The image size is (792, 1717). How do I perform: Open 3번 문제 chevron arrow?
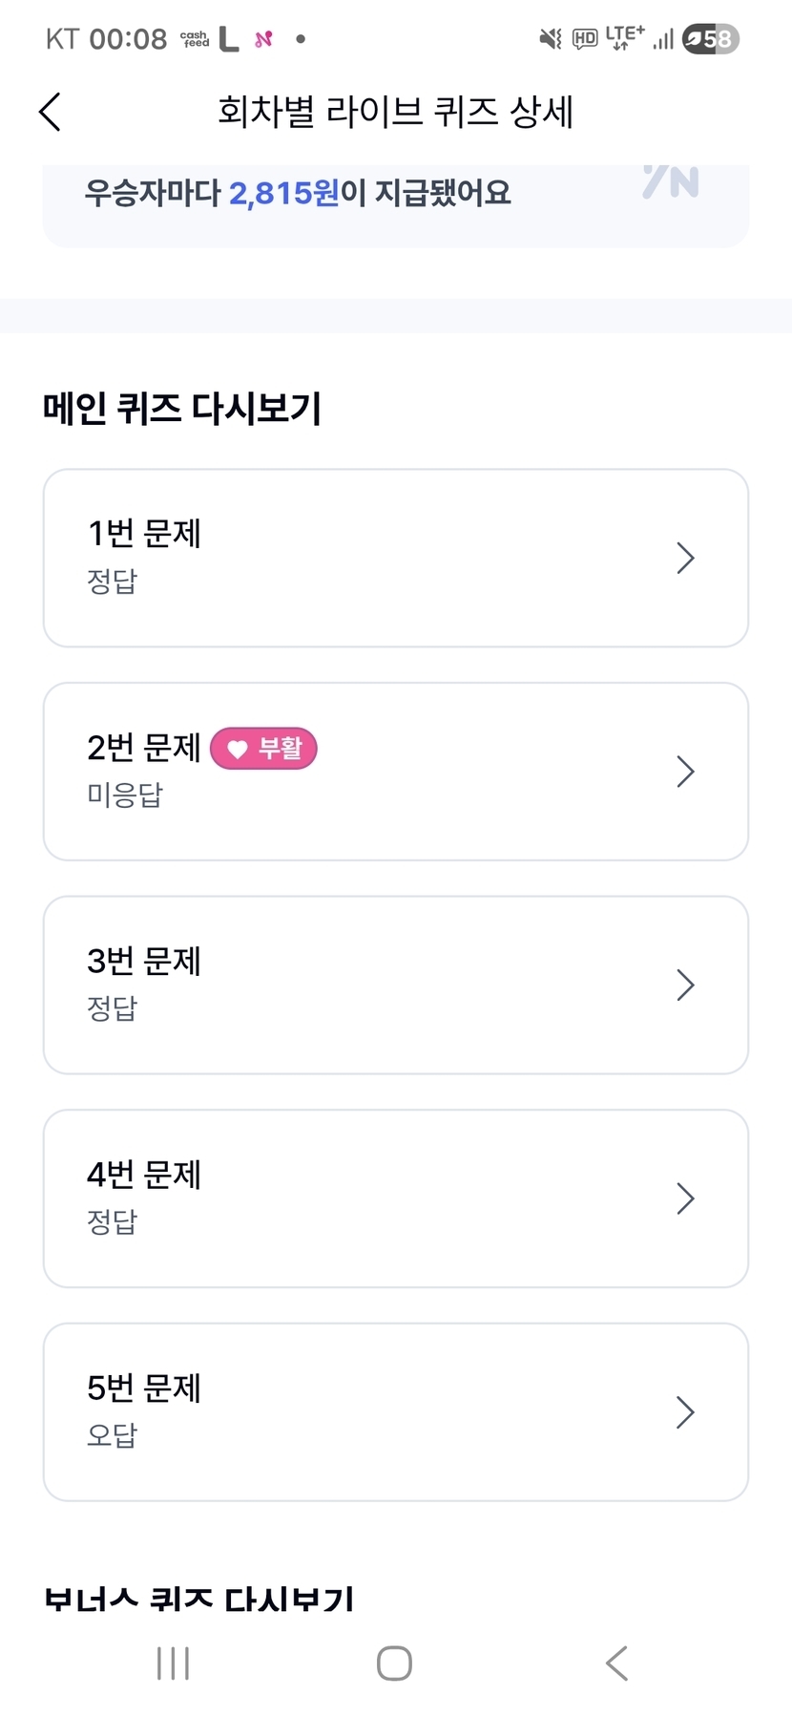[685, 985]
